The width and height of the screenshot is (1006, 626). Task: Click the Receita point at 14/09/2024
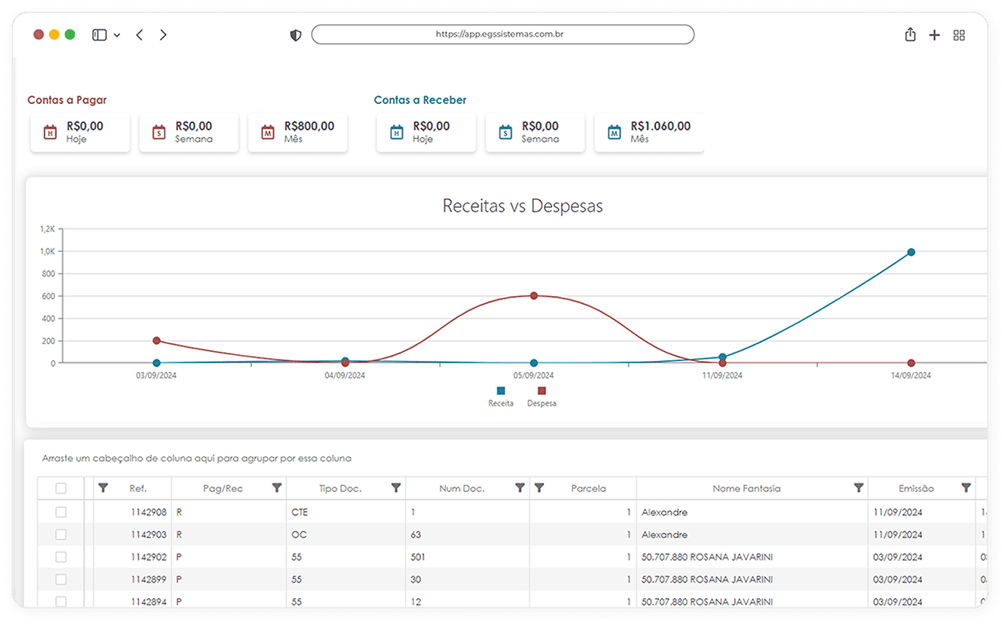pos(912,252)
